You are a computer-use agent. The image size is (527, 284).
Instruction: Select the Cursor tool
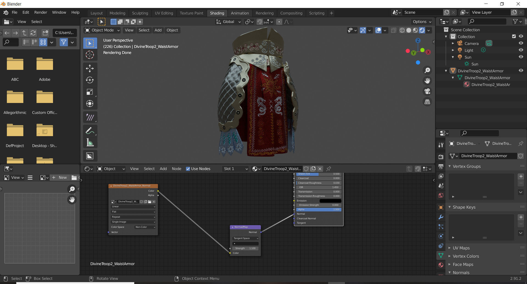[90, 55]
